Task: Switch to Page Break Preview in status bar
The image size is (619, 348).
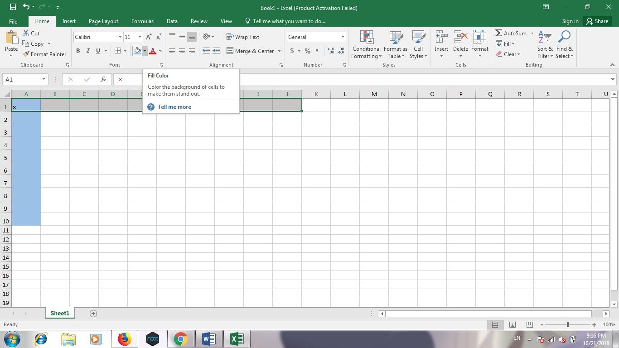Action: tap(529, 325)
